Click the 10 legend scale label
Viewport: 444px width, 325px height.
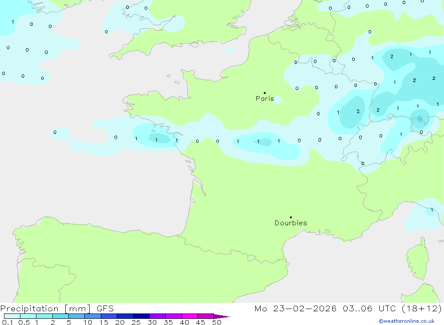coord(88,322)
